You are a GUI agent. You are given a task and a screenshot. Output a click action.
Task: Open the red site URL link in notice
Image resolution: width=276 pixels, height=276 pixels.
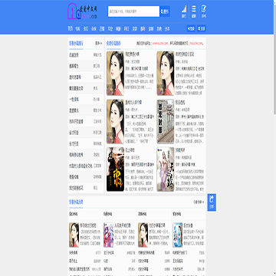click(x=160, y=43)
